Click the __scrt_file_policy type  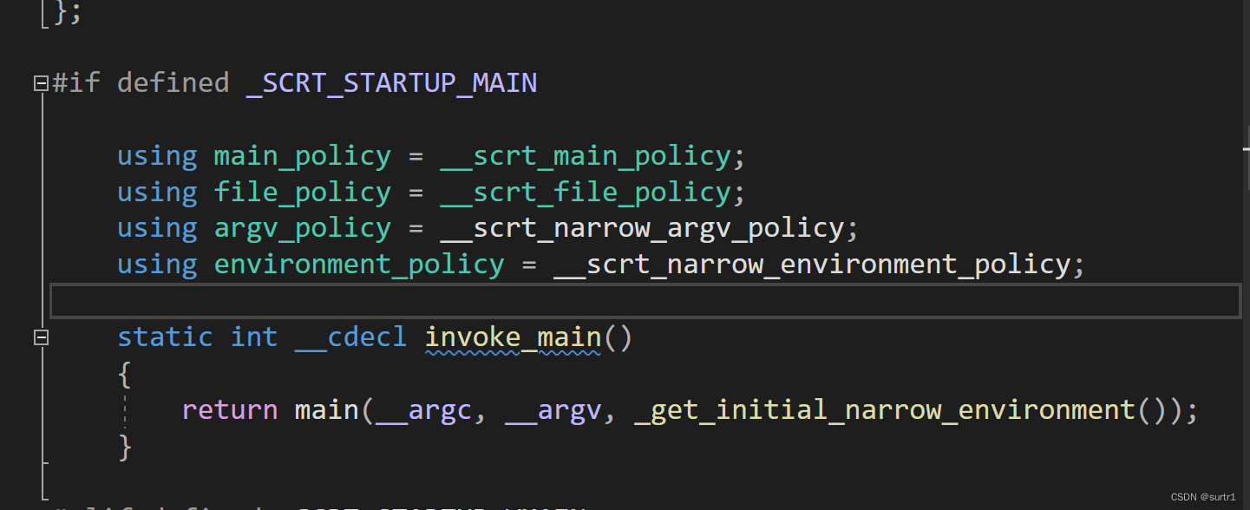click(x=586, y=193)
